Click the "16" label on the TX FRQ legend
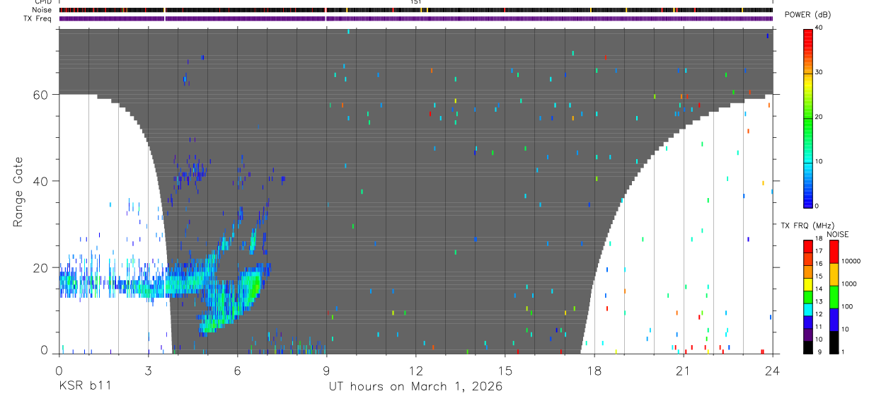The width and height of the screenshot is (869, 401). pos(819,263)
